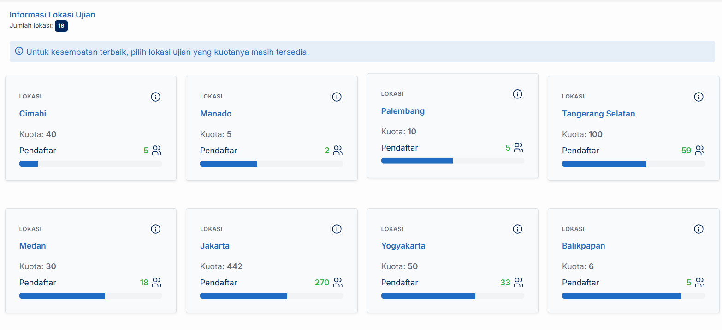Show info for Tangerang Selatan location
This screenshot has width=722, height=330.
click(x=699, y=97)
